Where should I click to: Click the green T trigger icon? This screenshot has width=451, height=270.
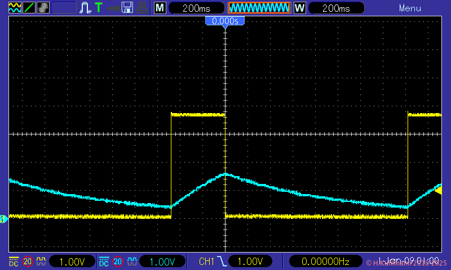pos(99,8)
